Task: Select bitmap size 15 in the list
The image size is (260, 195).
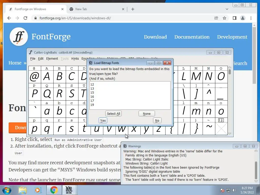Action: (x=130, y=92)
